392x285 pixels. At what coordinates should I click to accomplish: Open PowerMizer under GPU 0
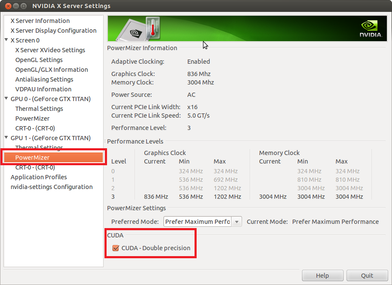[32, 119]
